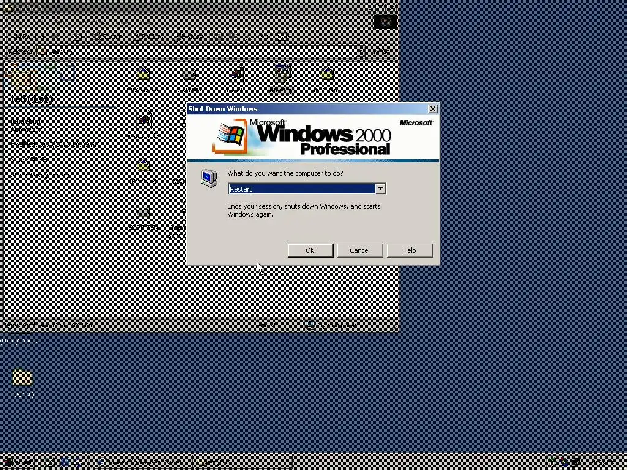Click the Move To toolbar icon
The image size is (627, 470).
219,37
